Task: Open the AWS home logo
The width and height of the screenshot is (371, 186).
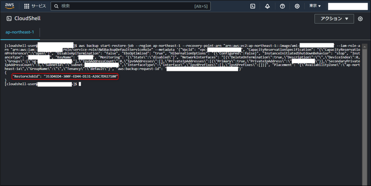Action: click(10, 6)
